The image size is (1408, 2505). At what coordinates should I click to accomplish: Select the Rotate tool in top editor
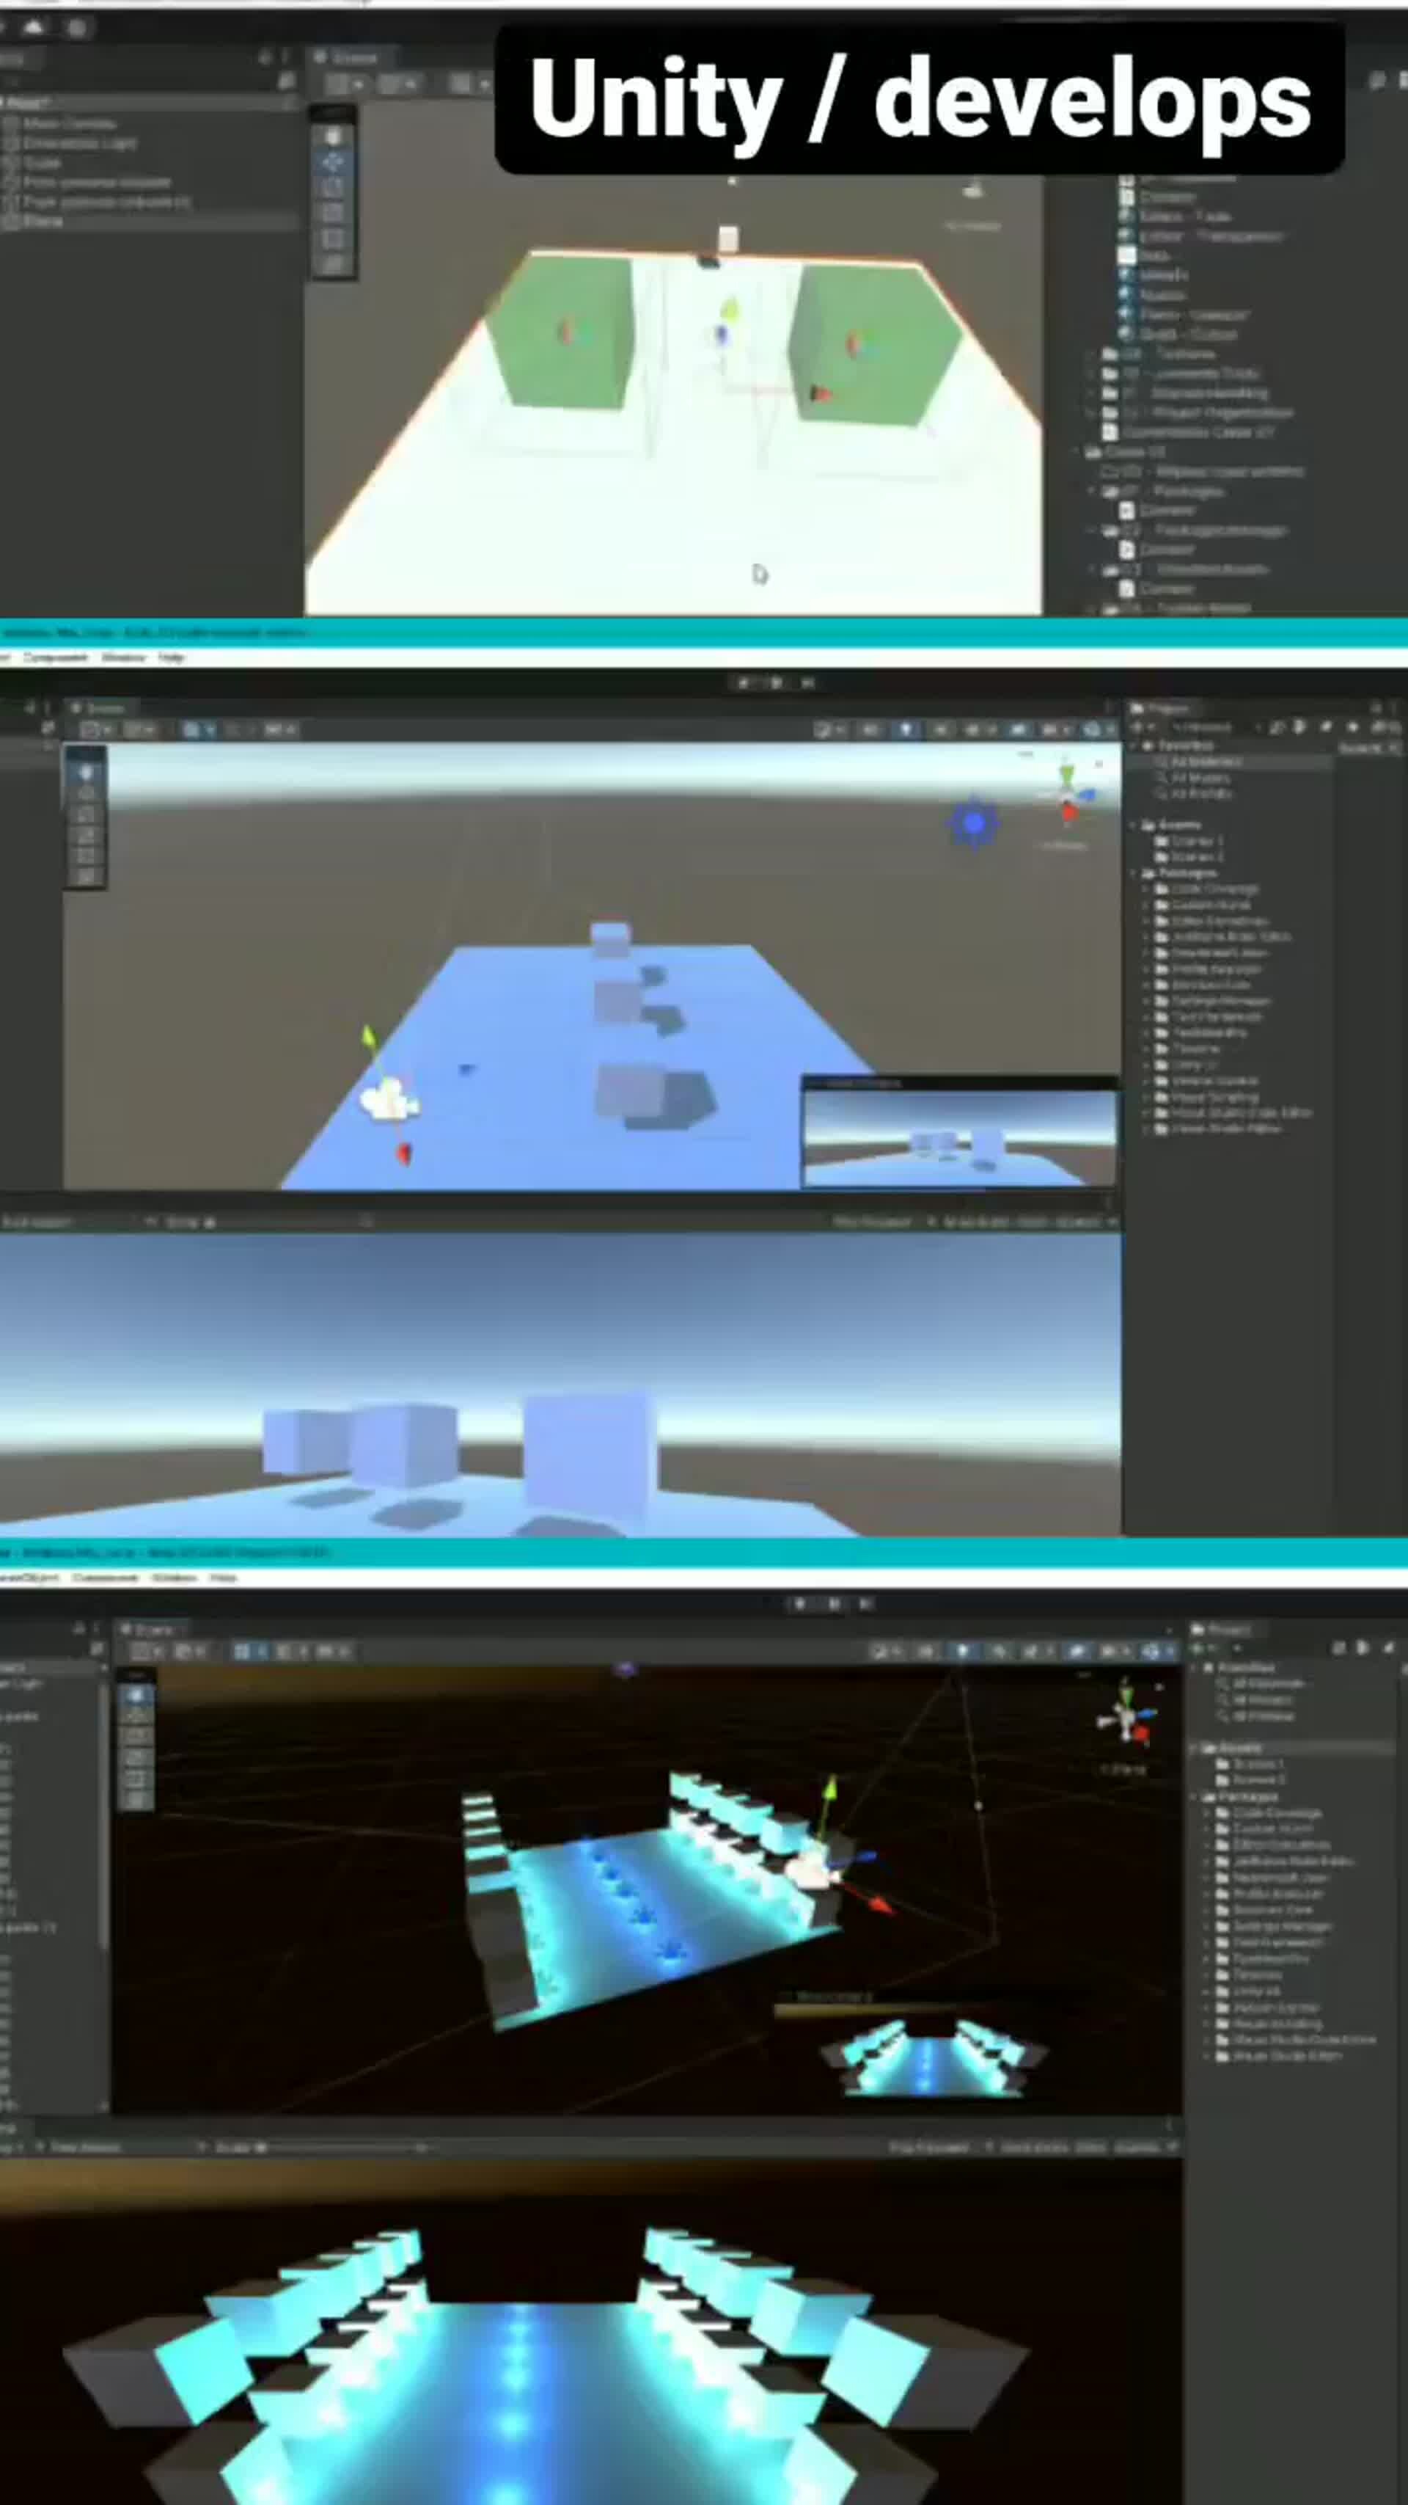pos(332,188)
